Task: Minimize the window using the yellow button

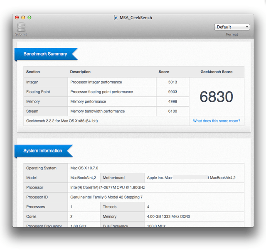Action: click(23, 17)
